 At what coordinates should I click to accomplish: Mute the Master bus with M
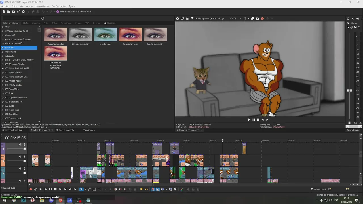pos(355,27)
